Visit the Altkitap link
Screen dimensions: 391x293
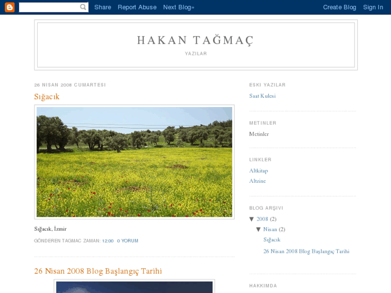pyautogui.click(x=259, y=171)
